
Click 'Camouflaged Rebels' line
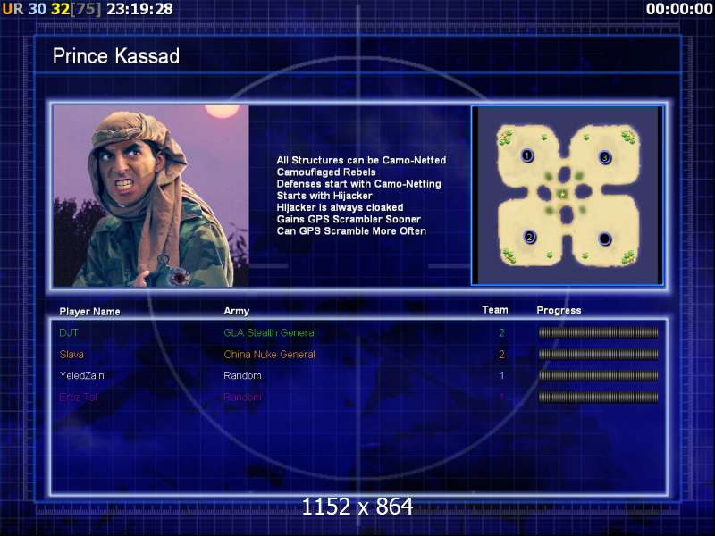point(326,172)
